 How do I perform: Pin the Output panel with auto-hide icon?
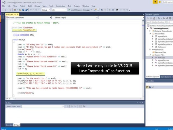[140, 103]
